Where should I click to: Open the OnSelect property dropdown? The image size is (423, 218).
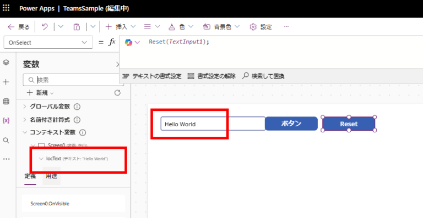[x=48, y=42]
